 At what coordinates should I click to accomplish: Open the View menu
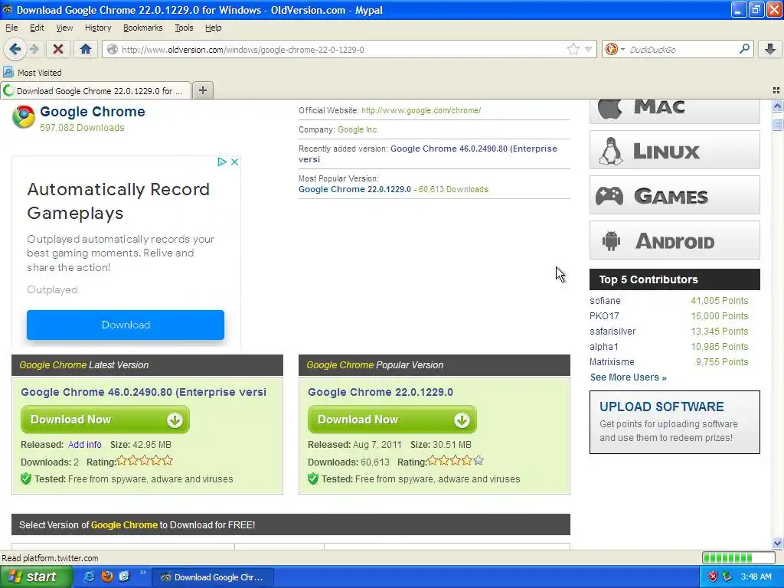click(x=64, y=28)
